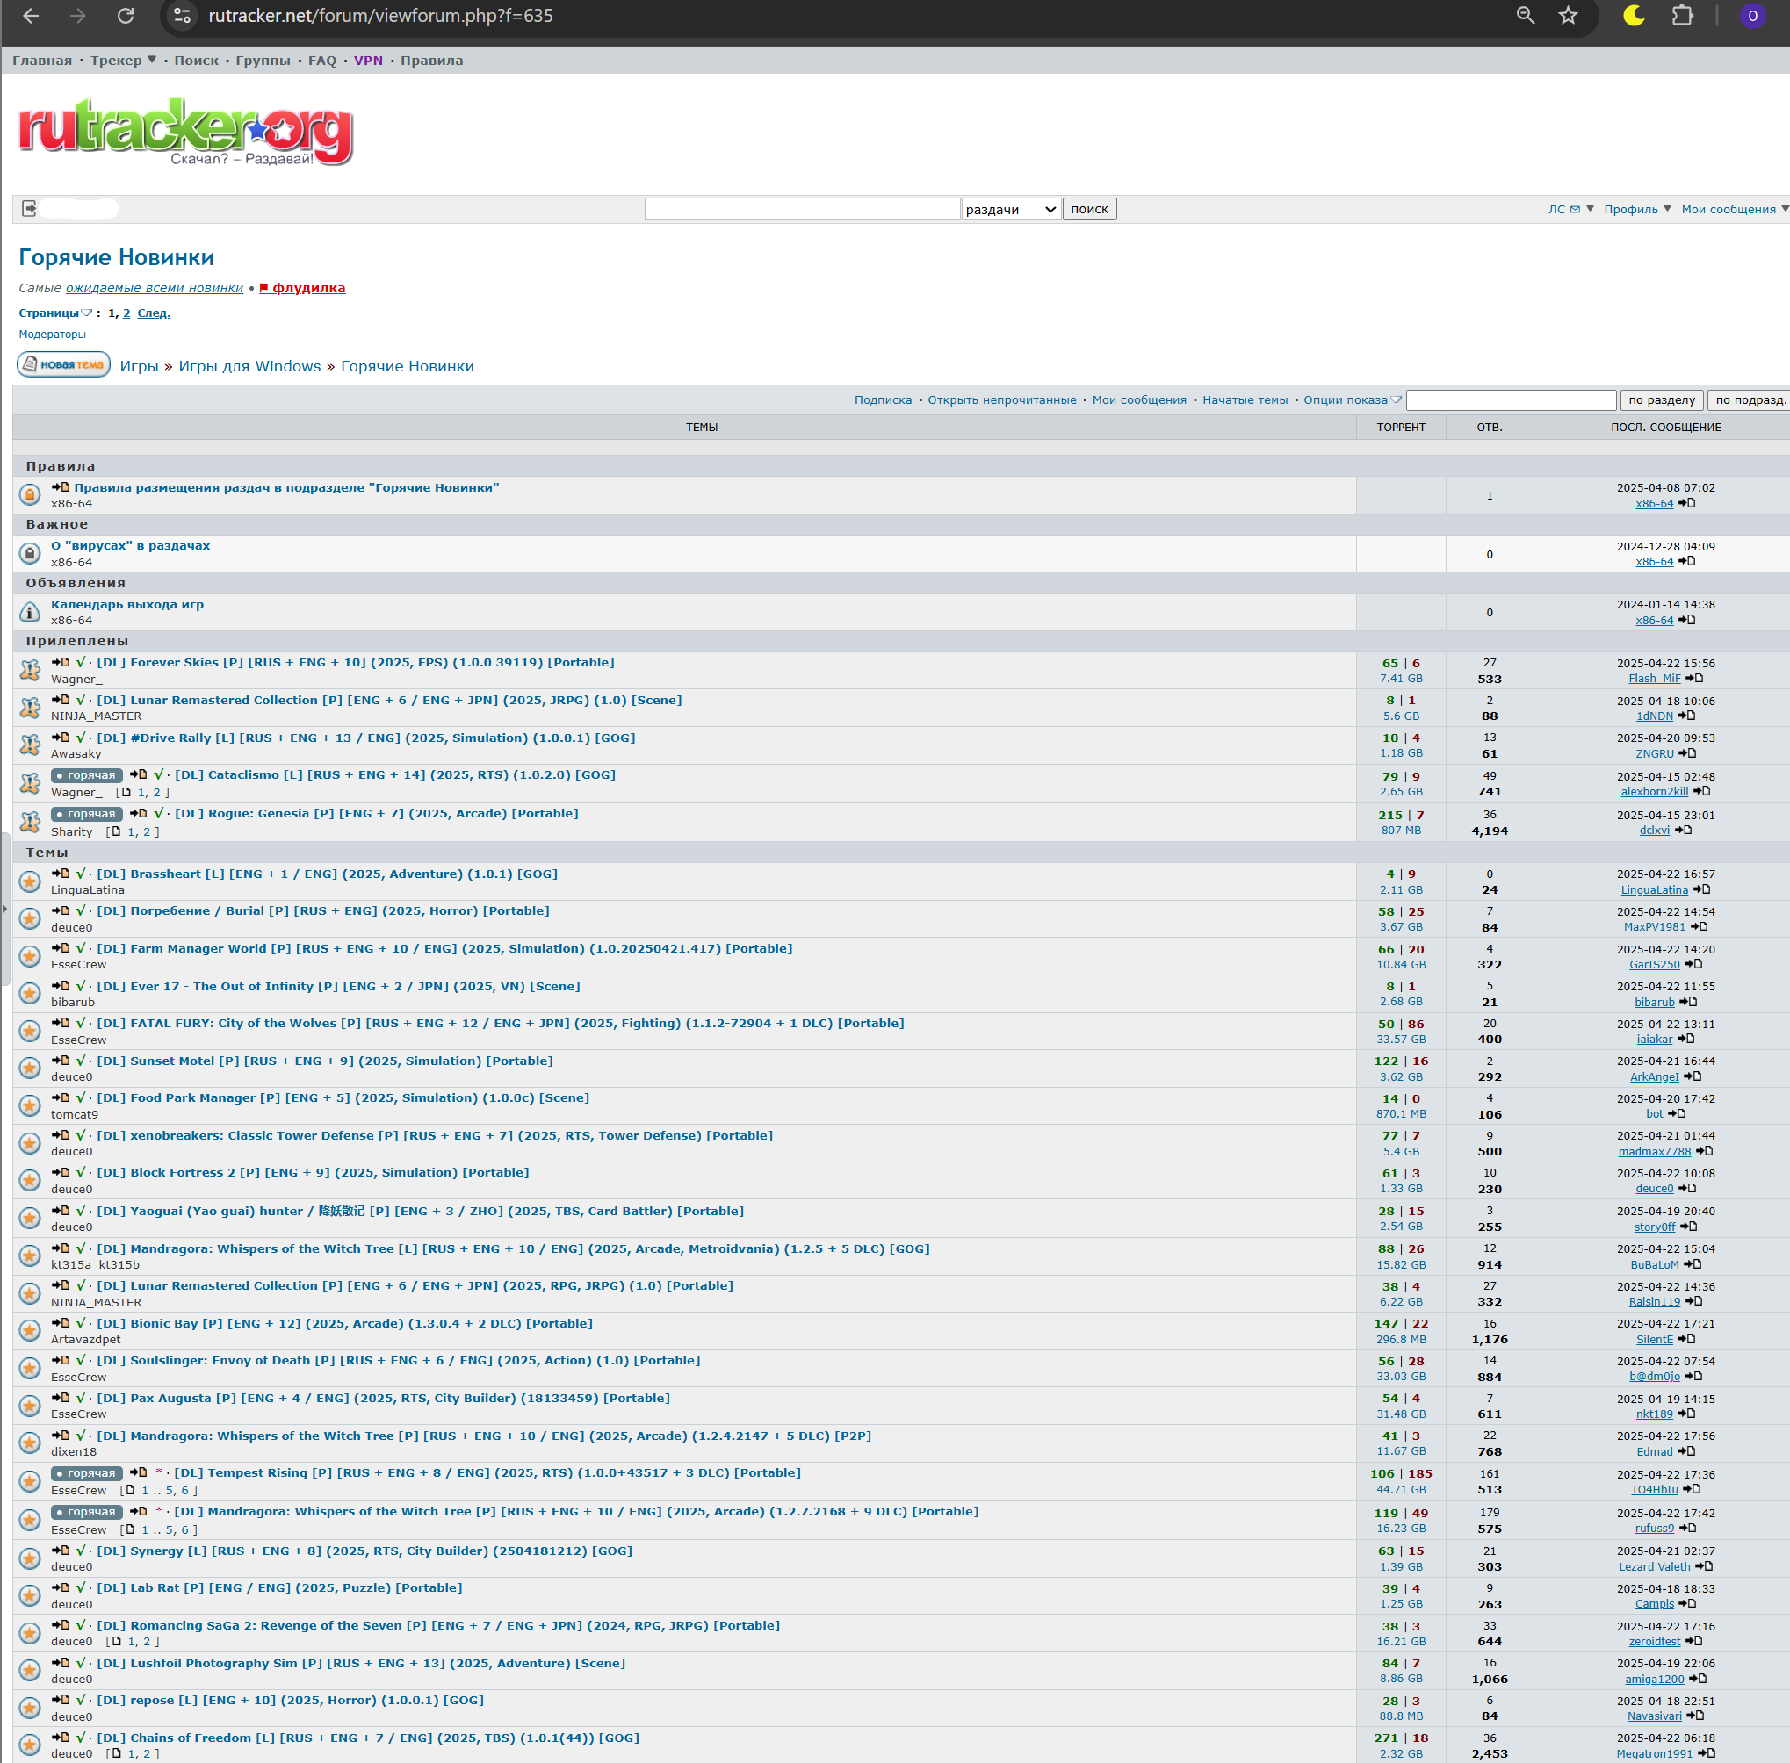This screenshot has width=1790, height=1763.
Task: Open the Lab Rat topic title
Action: 280,1587
